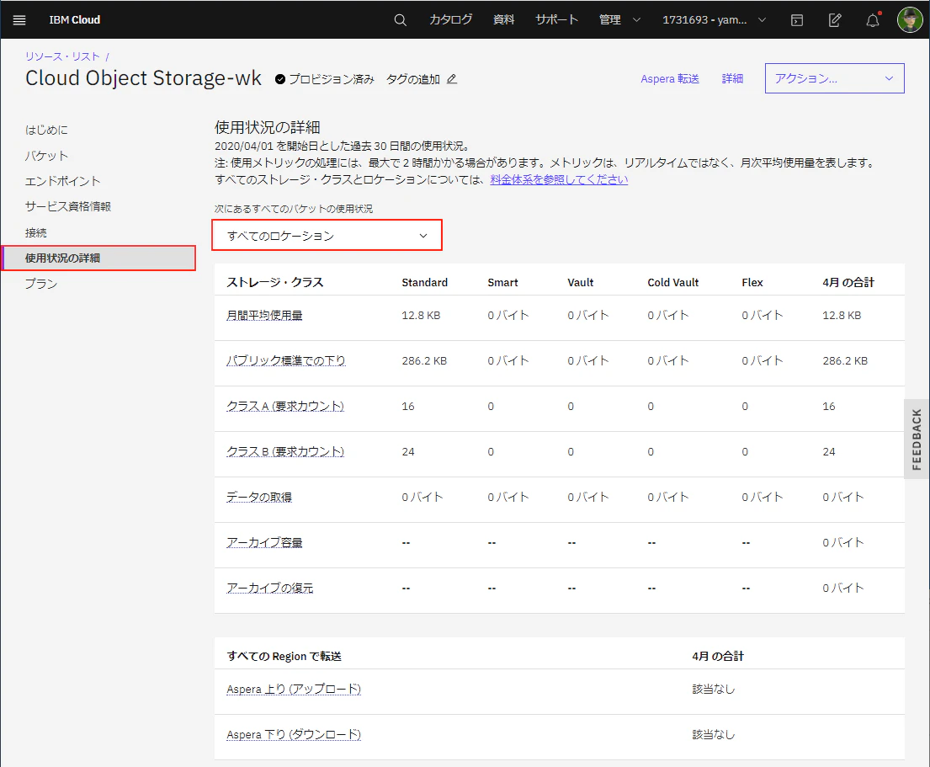Viewport: 930px width, 767px height.
Task: Click the 月間平均使用量 row label
Action: pyautogui.click(x=264, y=315)
